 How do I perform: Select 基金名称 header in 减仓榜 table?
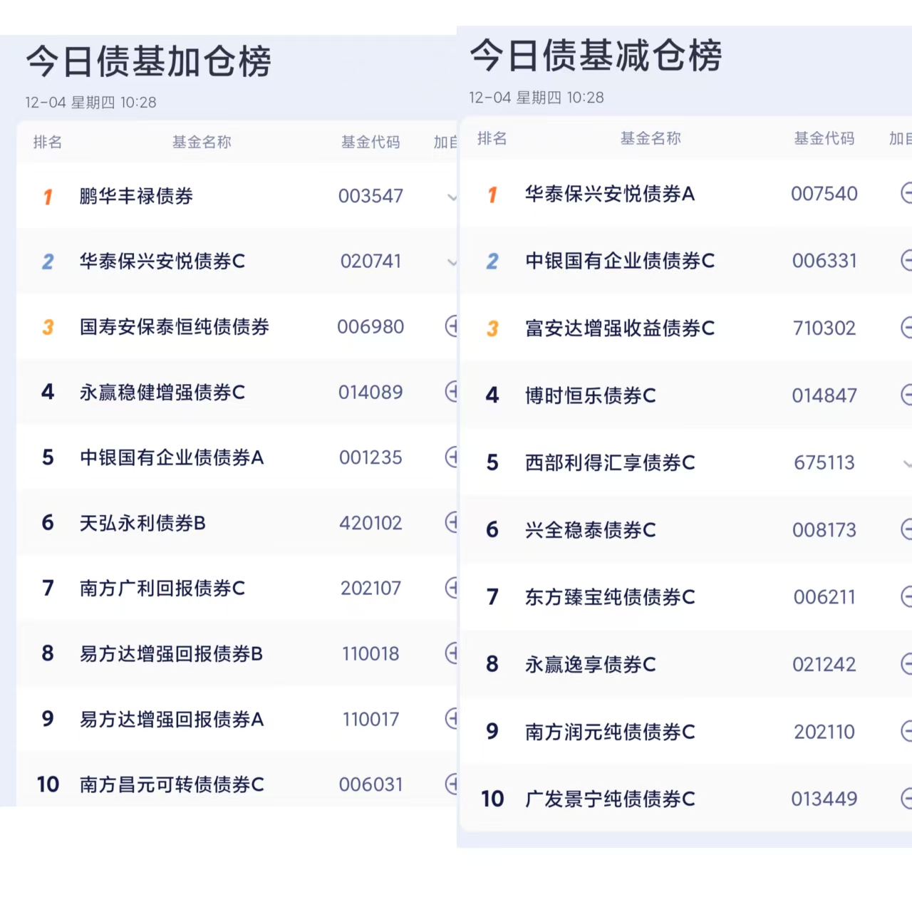[651, 138]
